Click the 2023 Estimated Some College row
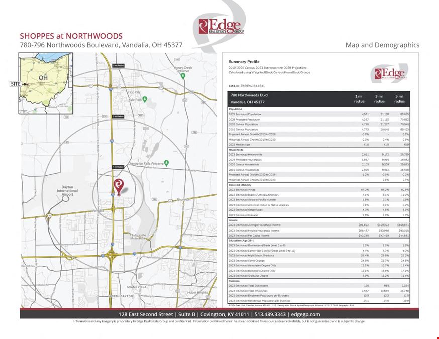The height and width of the screenshot is (339, 439). click(x=319, y=260)
